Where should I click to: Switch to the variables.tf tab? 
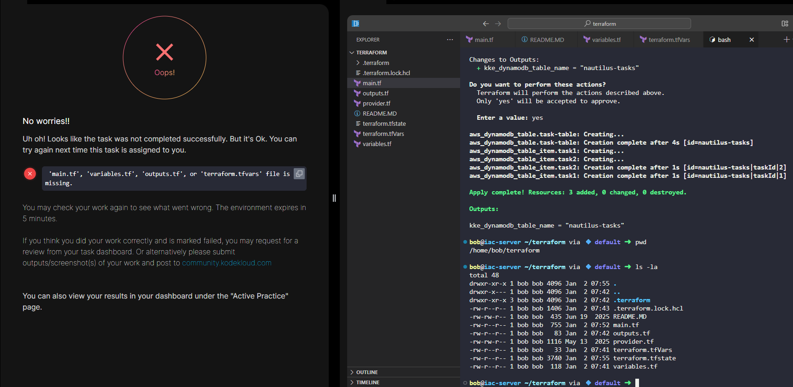606,40
